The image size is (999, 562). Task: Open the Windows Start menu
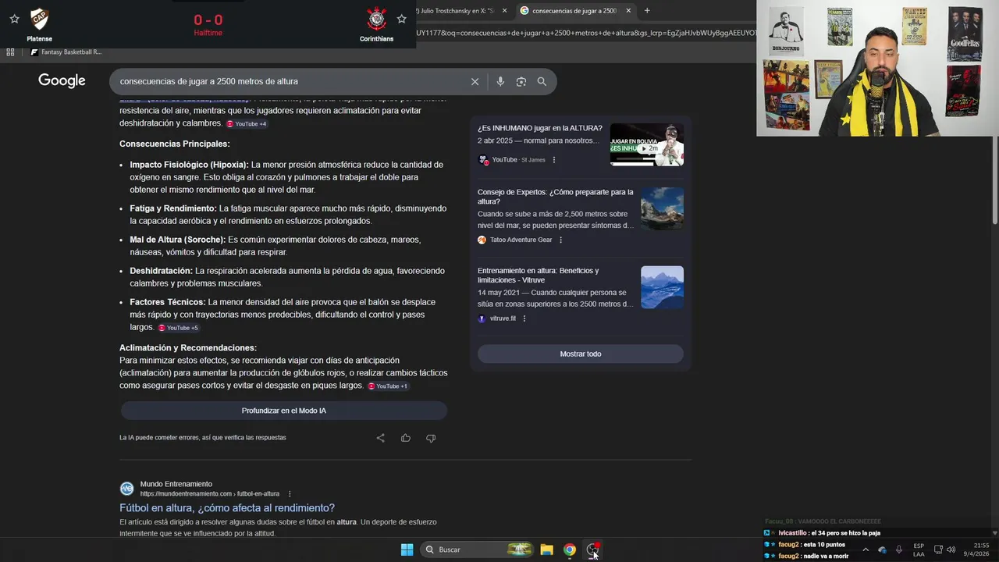[x=407, y=550]
